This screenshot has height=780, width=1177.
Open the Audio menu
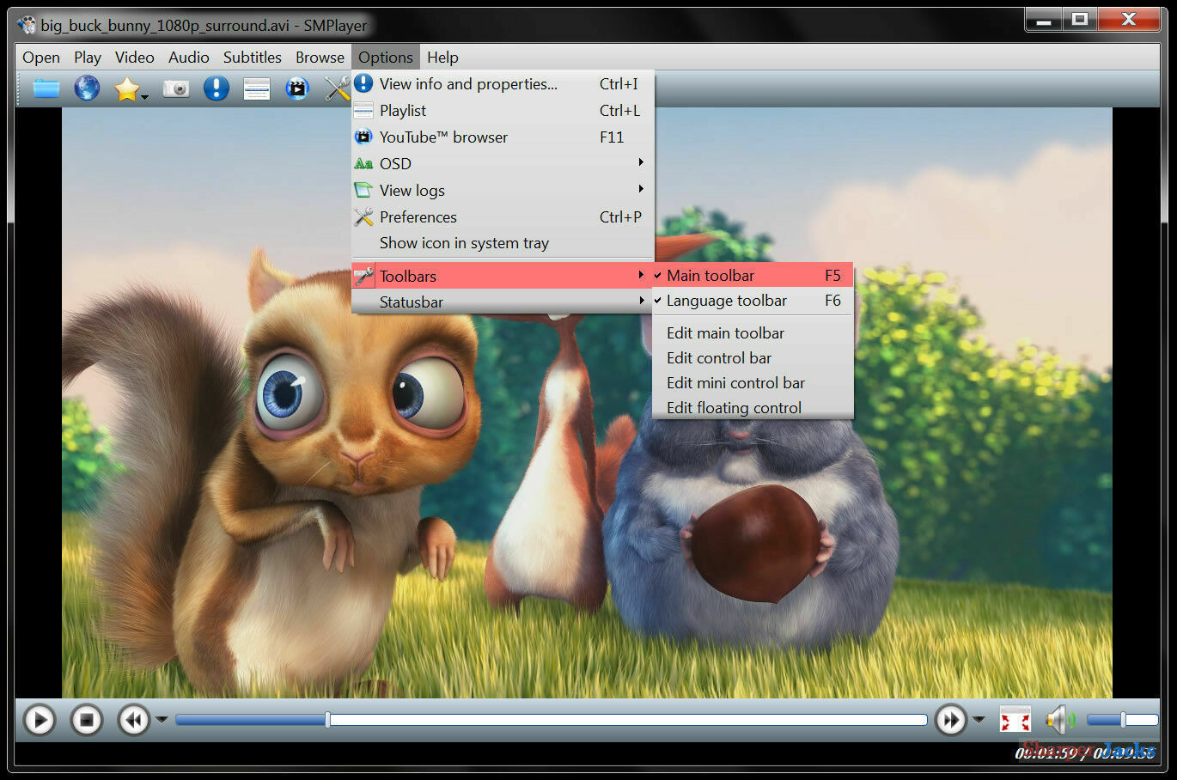click(189, 58)
